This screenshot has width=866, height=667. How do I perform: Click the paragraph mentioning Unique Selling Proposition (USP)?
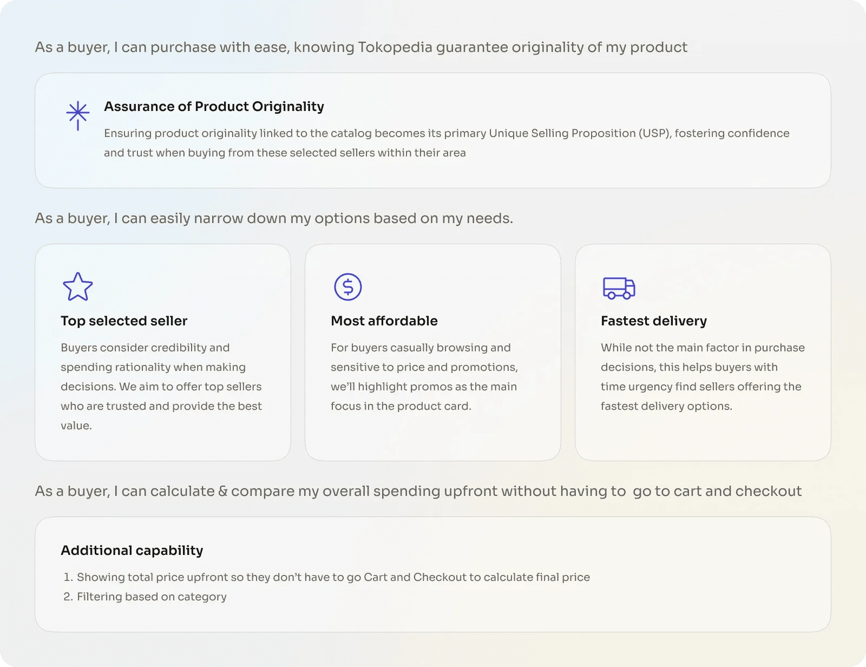click(447, 143)
